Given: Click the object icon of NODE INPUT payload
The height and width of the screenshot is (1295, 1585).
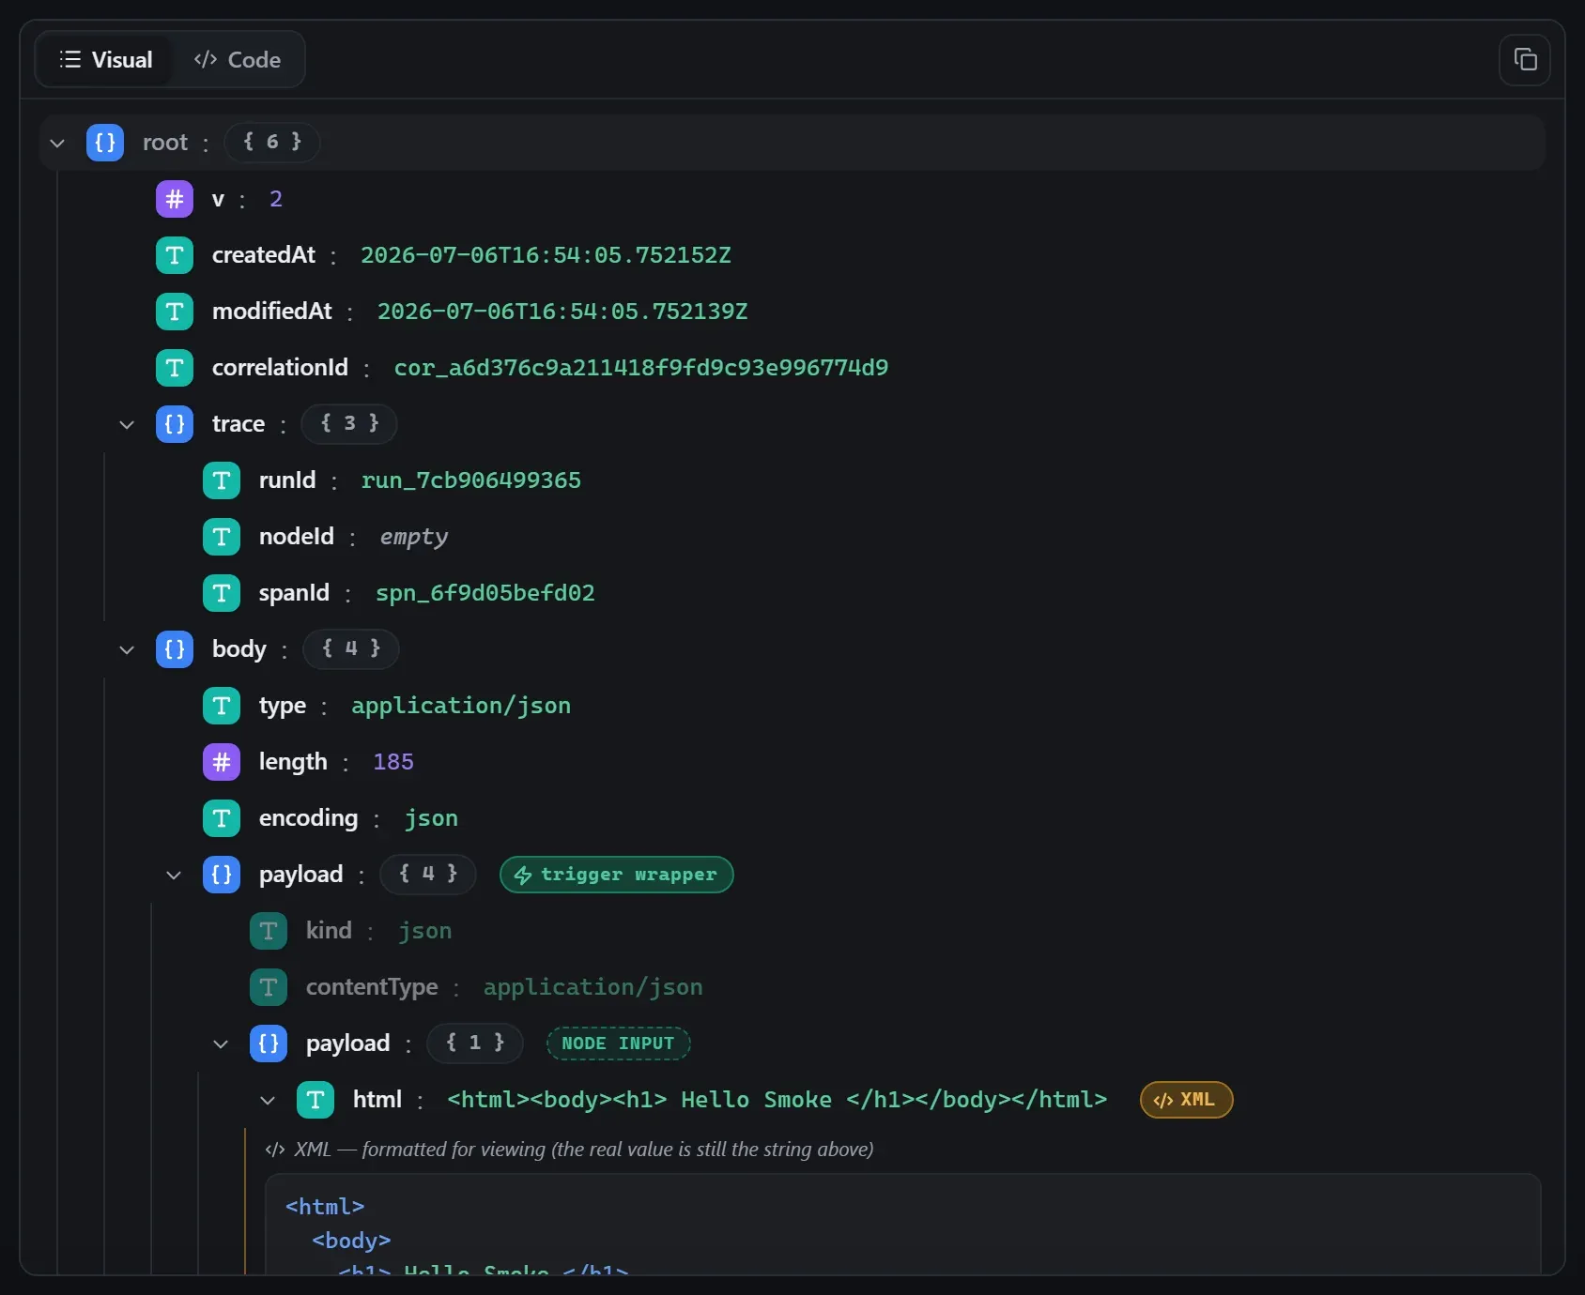Looking at the screenshot, I should click(x=269, y=1044).
